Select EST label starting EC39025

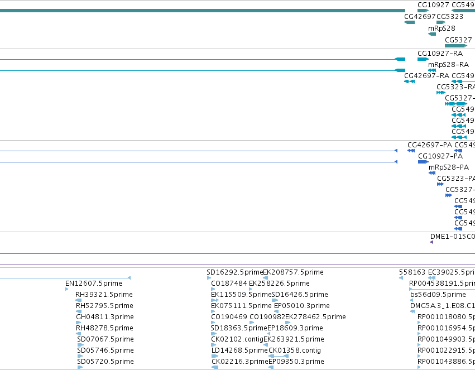[x=452, y=272]
